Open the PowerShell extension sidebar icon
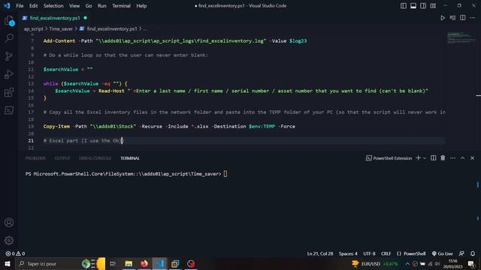481x270 pixels. [x=9, y=110]
